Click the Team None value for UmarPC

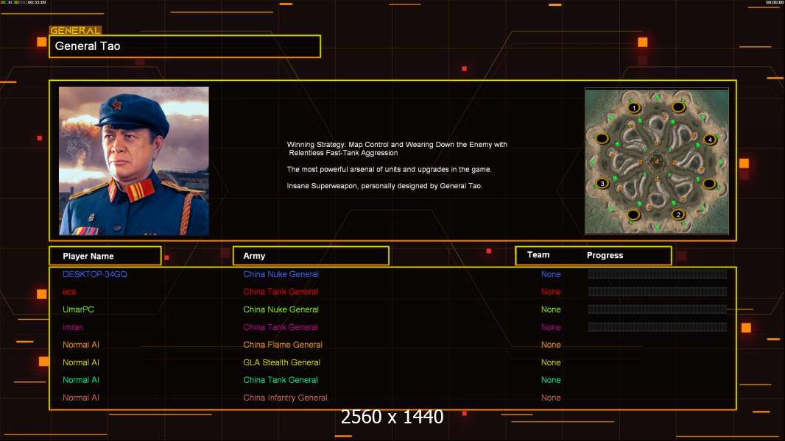pyautogui.click(x=551, y=309)
